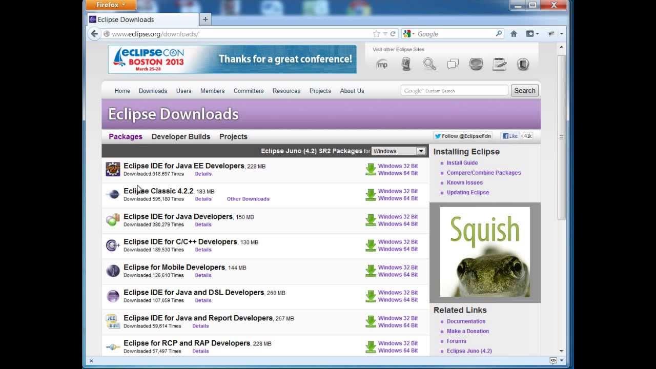This screenshot has width=656, height=369.
Task: Open the Users menu item
Action: point(183,91)
